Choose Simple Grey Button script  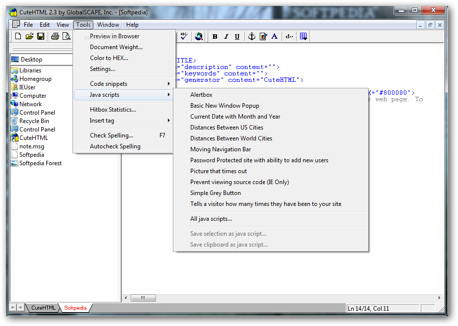tap(270, 193)
